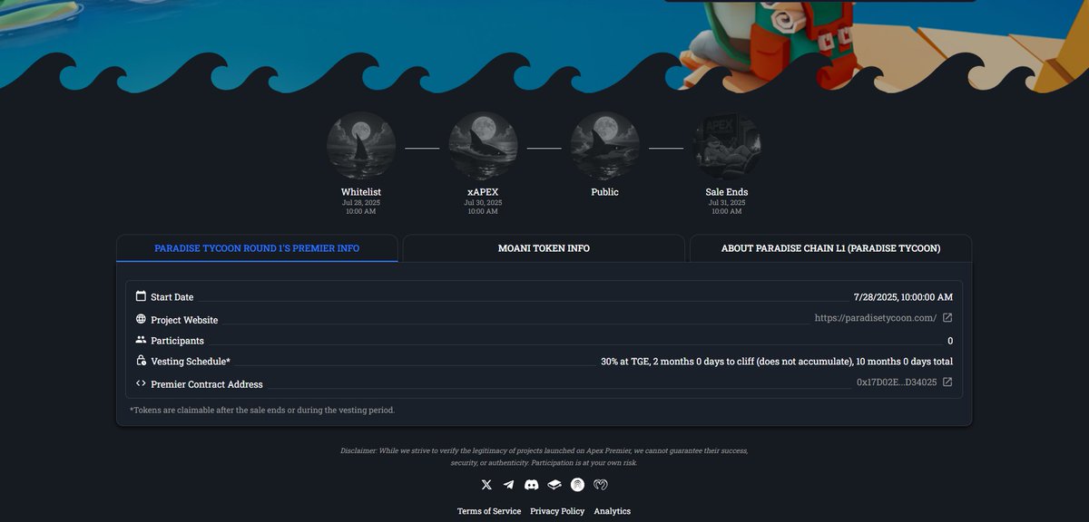
Task: Open the About Paradise Chain L1 tab
Action: point(830,246)
